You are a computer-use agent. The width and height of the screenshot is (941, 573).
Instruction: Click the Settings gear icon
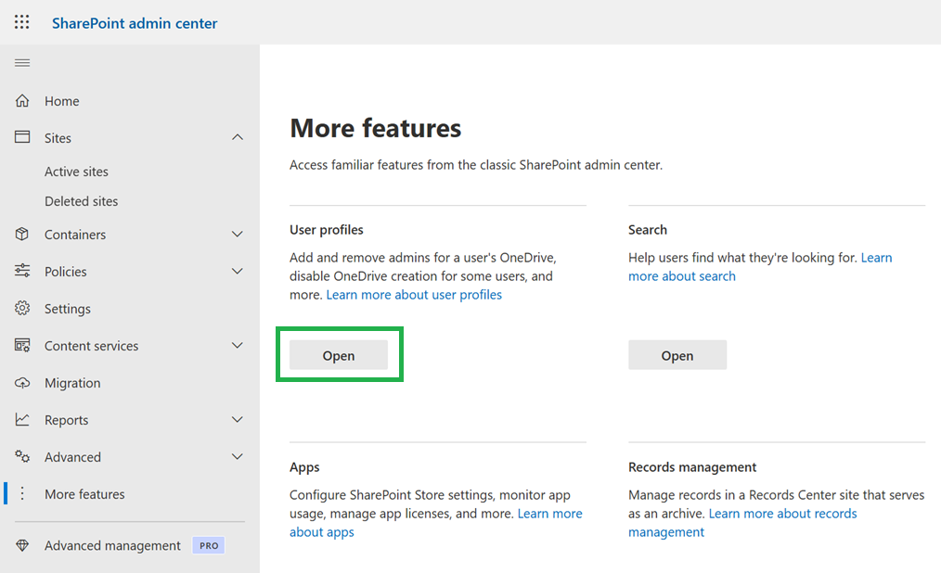pyautogui.click(x=22, y=308)
